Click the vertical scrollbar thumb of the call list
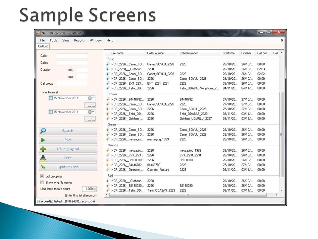The width and height of the screenshot is (318, 239). [x=281, y=134]
